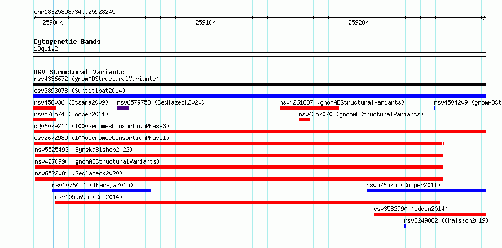Click the 25920k ruler position label
The image size is (502, 248).
pos(358,23)
